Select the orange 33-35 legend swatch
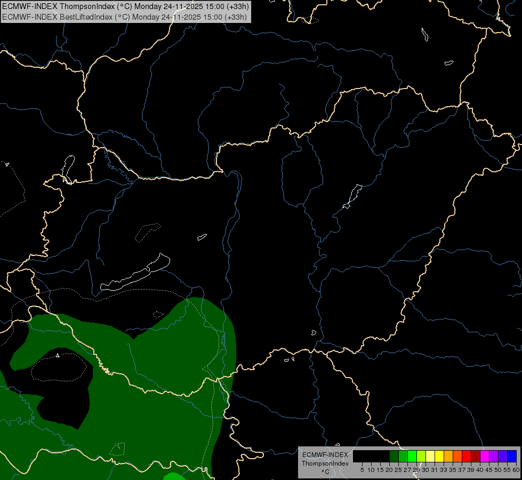 click(x=448, y=456)
